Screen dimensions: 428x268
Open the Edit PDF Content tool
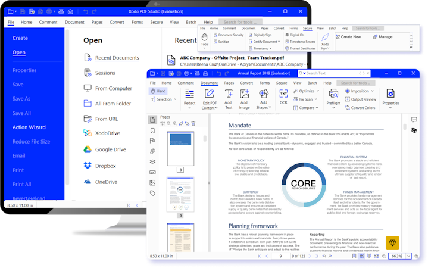(210, 99)
